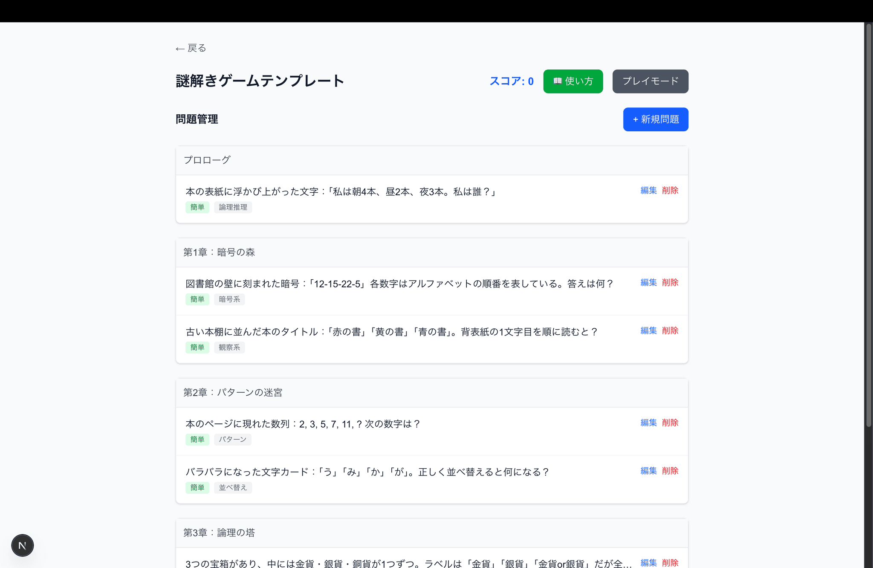The height and width of the screenshot is (568, 873).
Task: Edit the 12-15-22-5 cipher question
Action: click(x=648, y=282)
